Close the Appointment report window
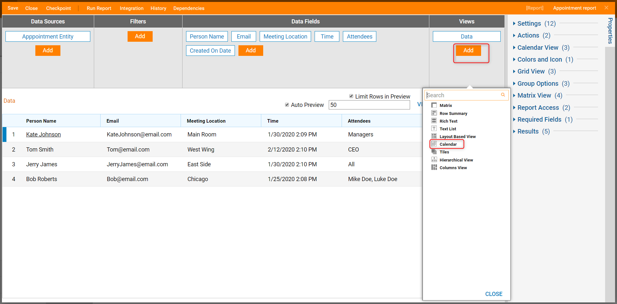The image size is (617, 304). click(606, 8)
